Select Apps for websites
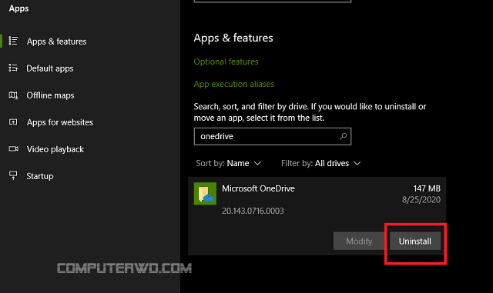493x293 pixels. [x=60, y=122]
